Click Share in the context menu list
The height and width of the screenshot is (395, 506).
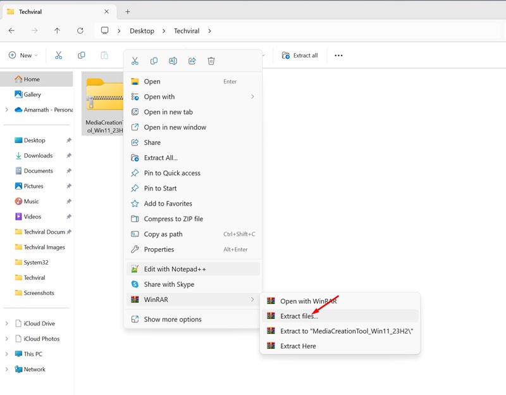193,142
